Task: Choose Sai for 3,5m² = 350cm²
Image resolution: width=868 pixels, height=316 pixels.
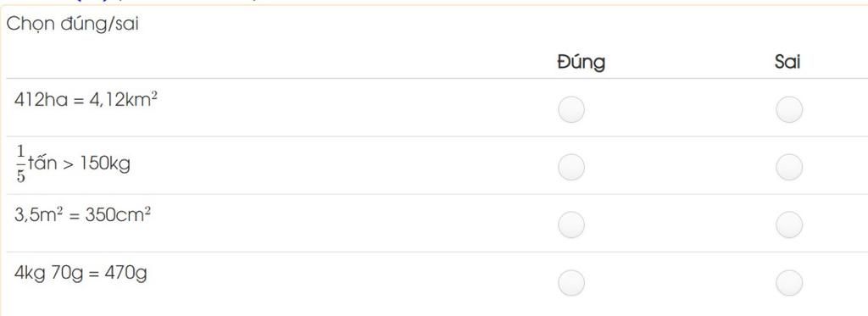Action: point(789,225)
